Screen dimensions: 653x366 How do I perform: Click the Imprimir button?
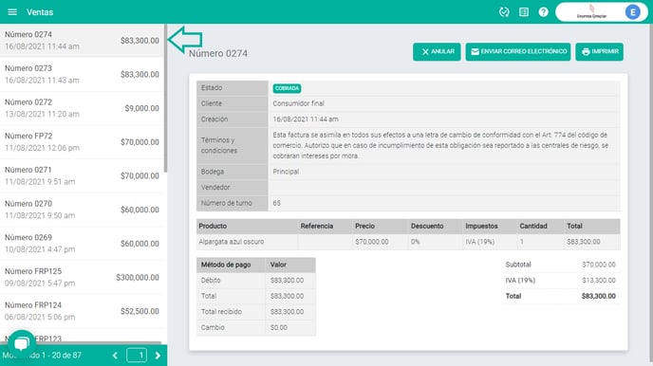[599, 51]
